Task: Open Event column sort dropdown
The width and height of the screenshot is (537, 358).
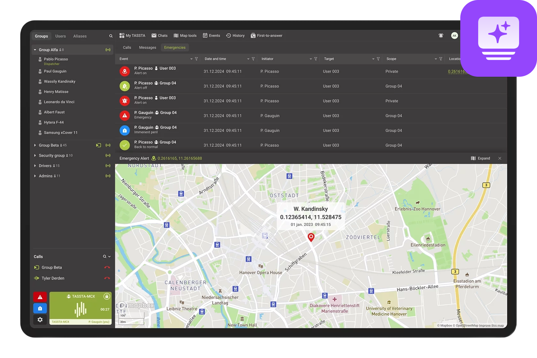Action: coord(191,59)
